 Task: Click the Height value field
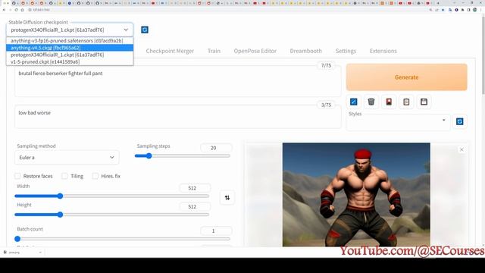click(x=195, y=206)
